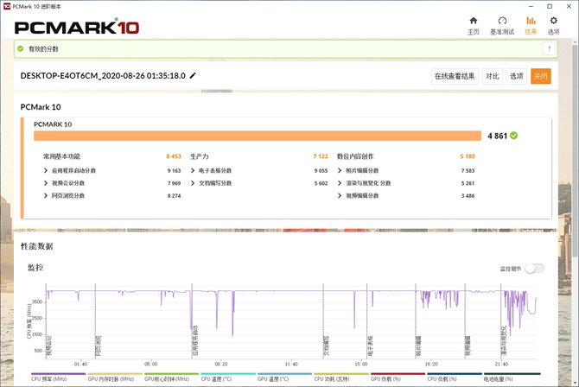Image resolution: width=579 pixels, height=387 pixels.
Task: Toggle CPU 温度 (°C) legend
Action: (x=228, y=377)
